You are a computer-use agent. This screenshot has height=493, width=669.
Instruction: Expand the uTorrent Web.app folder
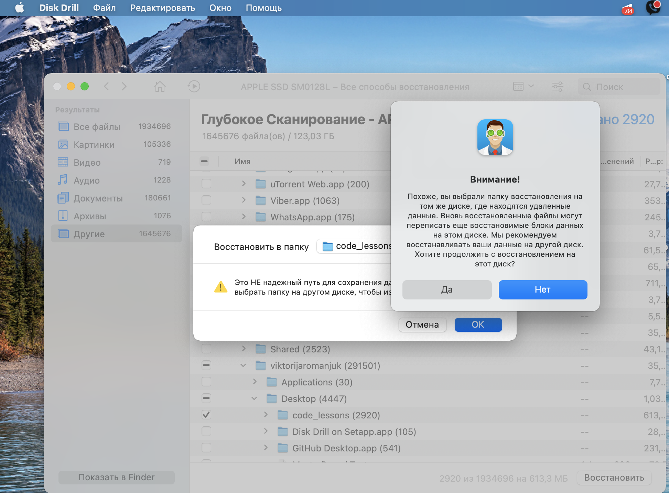(244, 184)
